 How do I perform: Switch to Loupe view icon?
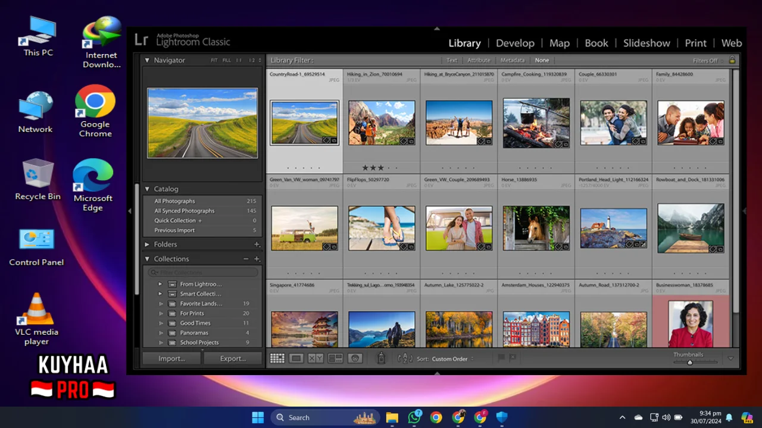coord(296,358)
